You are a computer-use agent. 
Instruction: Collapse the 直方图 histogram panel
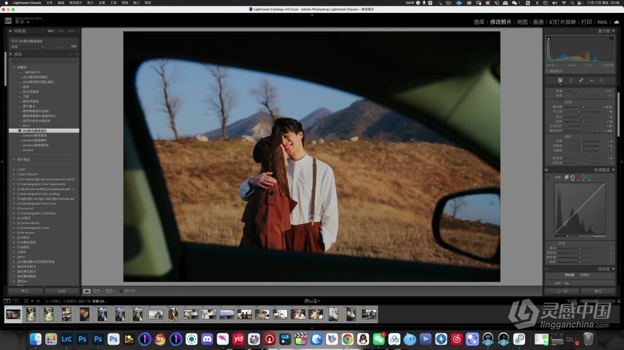click(613, 31)
